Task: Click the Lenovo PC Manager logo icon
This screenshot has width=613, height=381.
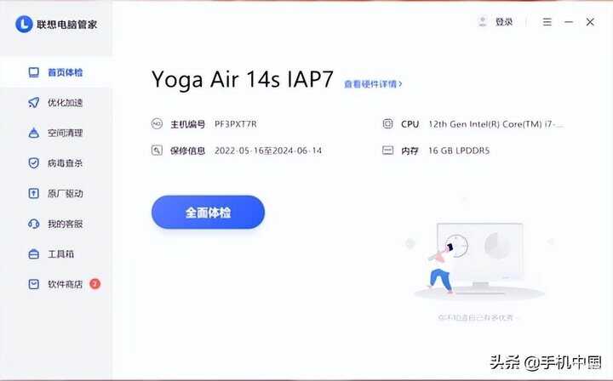Action: pyautogui.click(x=24, y=24)
